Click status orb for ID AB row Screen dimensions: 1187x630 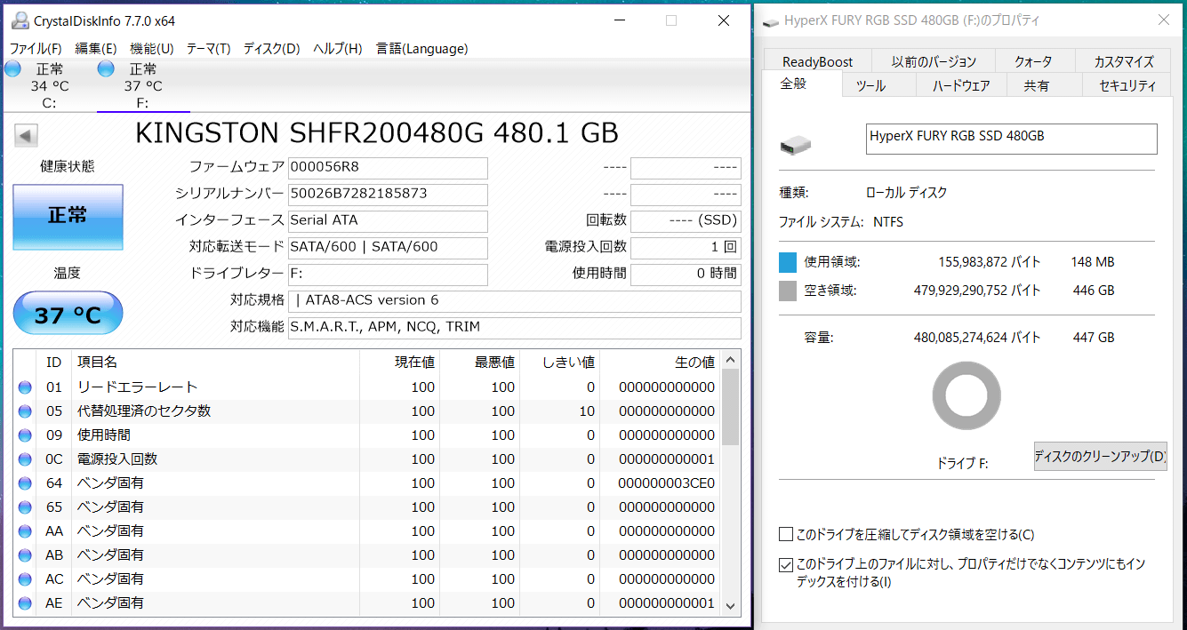[25, 555]
